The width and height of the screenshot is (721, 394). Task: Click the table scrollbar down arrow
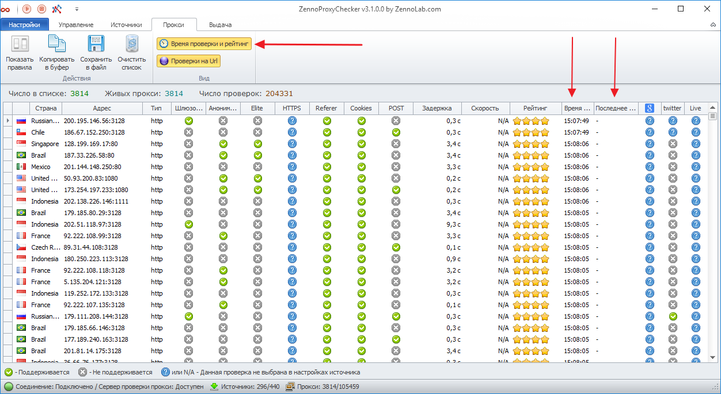click(712, 357)
